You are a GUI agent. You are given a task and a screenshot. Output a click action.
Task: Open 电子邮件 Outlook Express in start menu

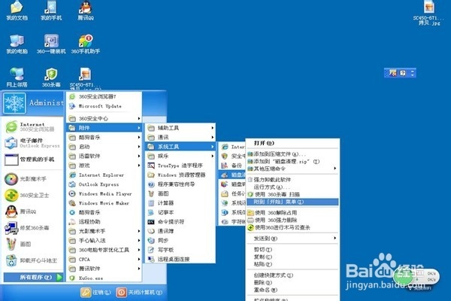(x=32, y=143)
